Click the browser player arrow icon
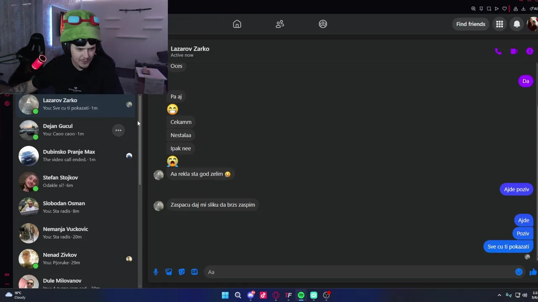This screenshot has height=302, width=538. [x=496, y=9]
